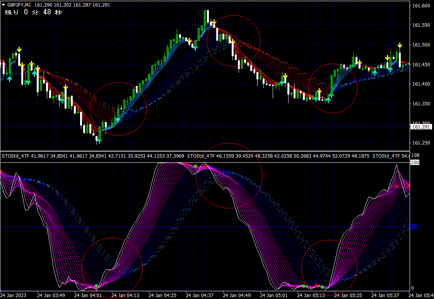Click the 161.600 price axis label
This screenshot has height=299, width=434.
coord(421,5)
